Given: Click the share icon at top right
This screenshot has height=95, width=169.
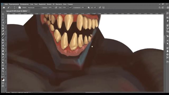Looking at the screenshot, I should coord(168,8).
